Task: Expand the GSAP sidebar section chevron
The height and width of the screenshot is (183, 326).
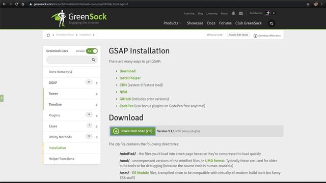Action: (97, 83)
